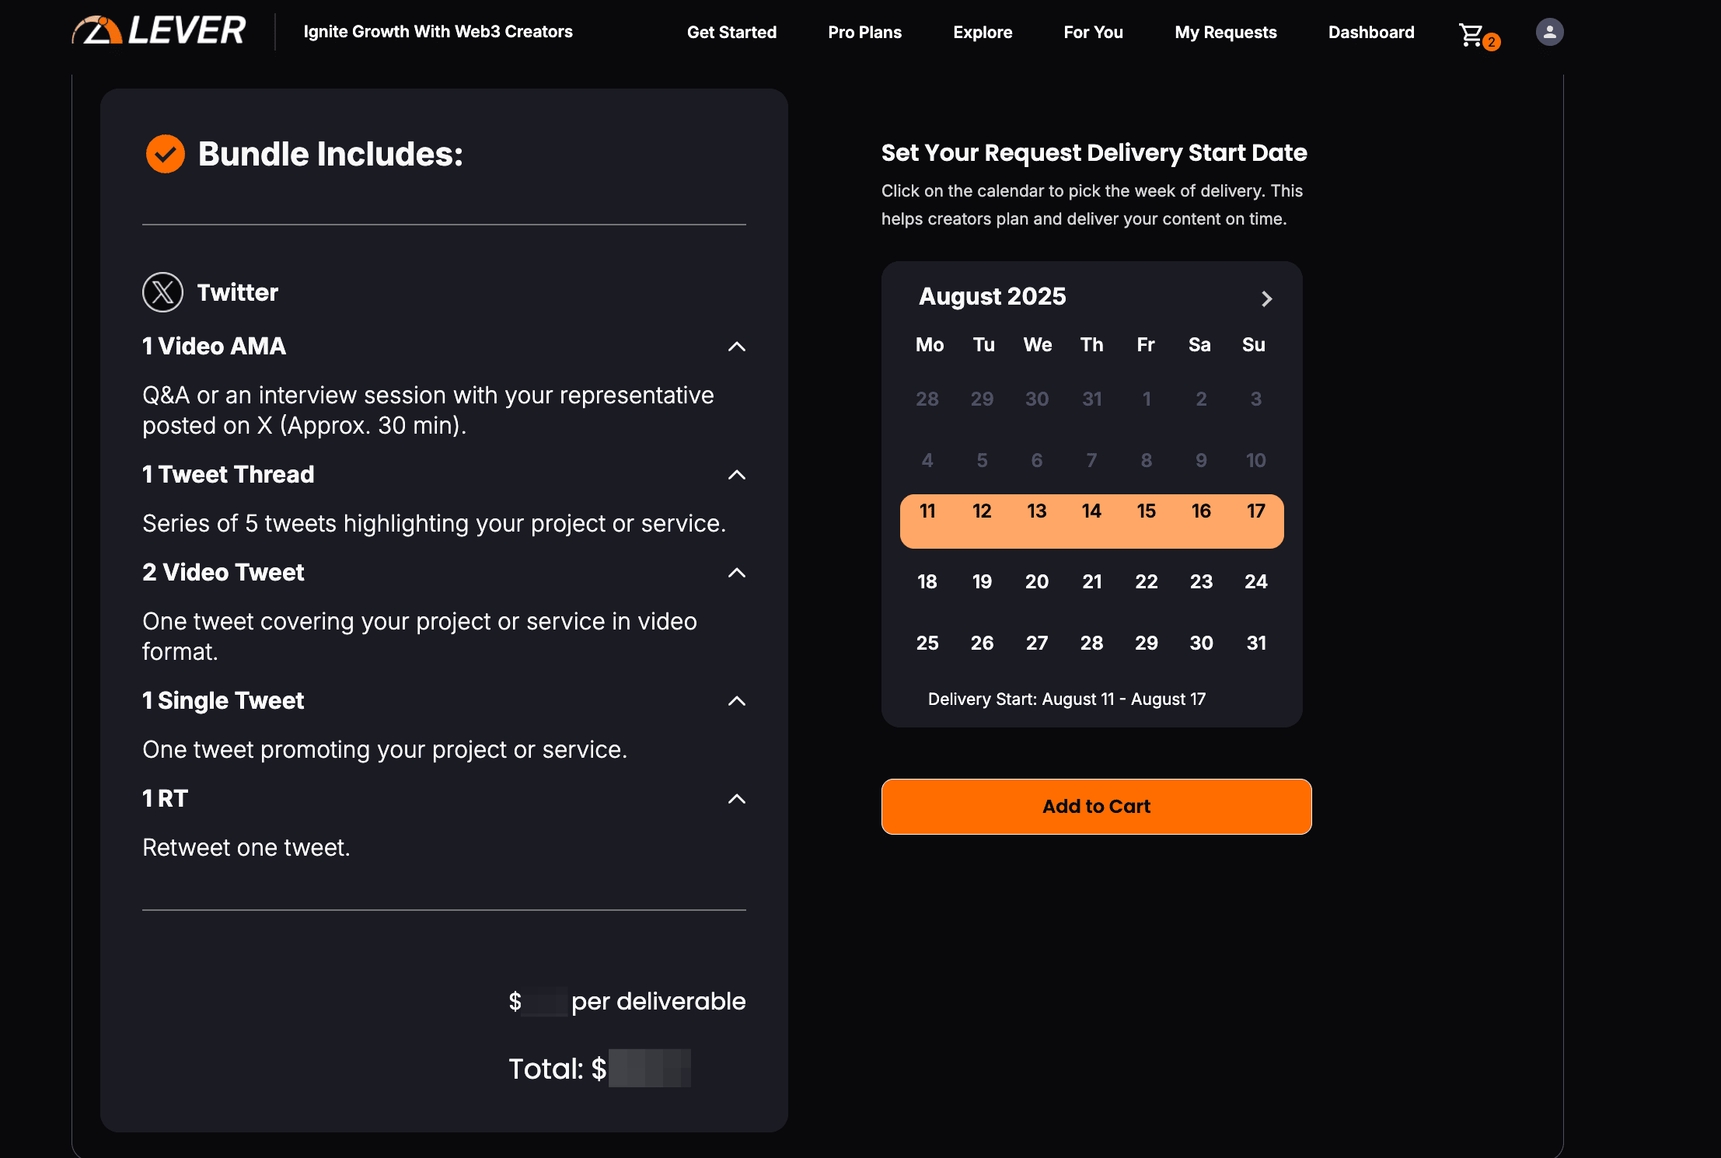Open My Requests
Screen dimensions: 1721x1158
tap(1225, 32)
